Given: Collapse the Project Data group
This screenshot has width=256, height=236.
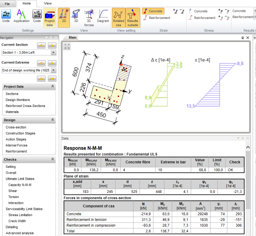Looking at the screenshot, I should coord(53,86).
